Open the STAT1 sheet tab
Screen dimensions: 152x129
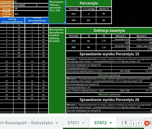(x=73, y=123)
